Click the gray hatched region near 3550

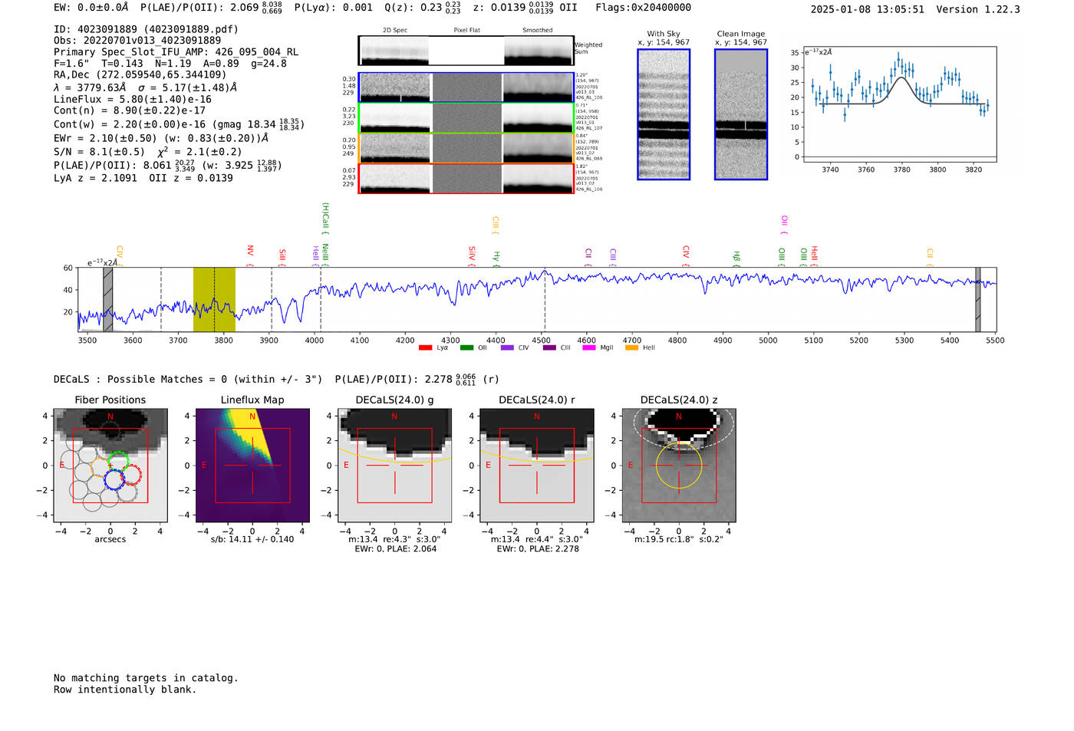108,299
